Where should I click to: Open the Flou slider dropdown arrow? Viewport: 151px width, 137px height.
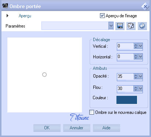click(140, 89)
